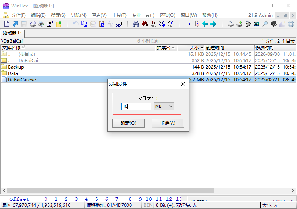This screenshot has width=297, height=209.
Task: Click the scrollbar left arrow
Action: (4, 190)
